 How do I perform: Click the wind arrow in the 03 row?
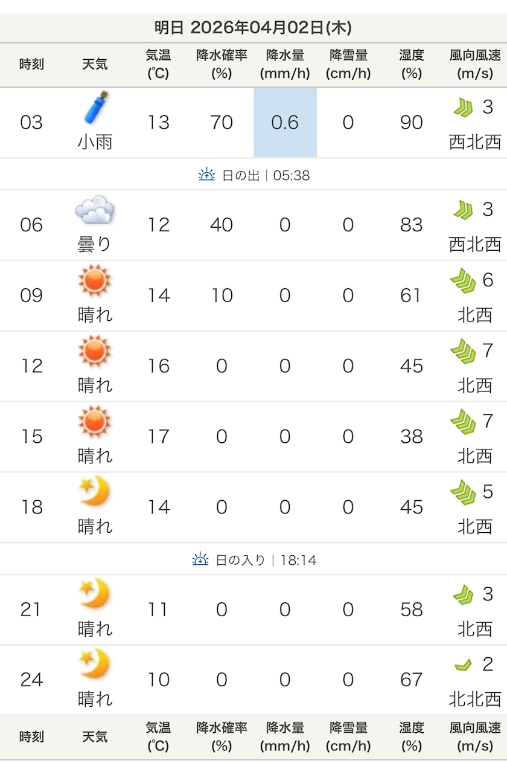[463, 108]
